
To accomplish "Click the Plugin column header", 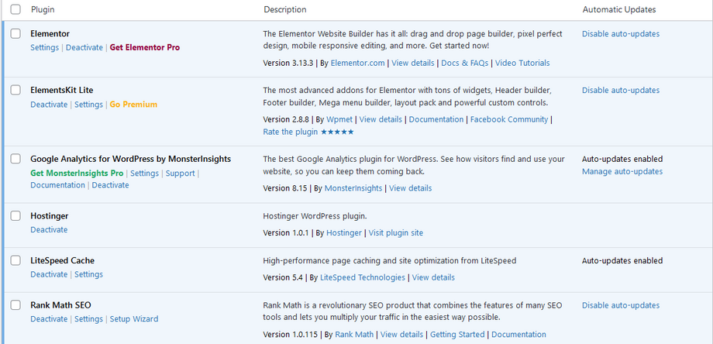I will tap(43, 9).
